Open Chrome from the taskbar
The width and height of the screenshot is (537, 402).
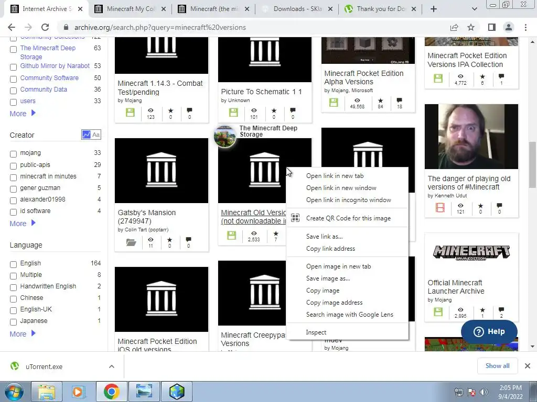tap(111, 392)
